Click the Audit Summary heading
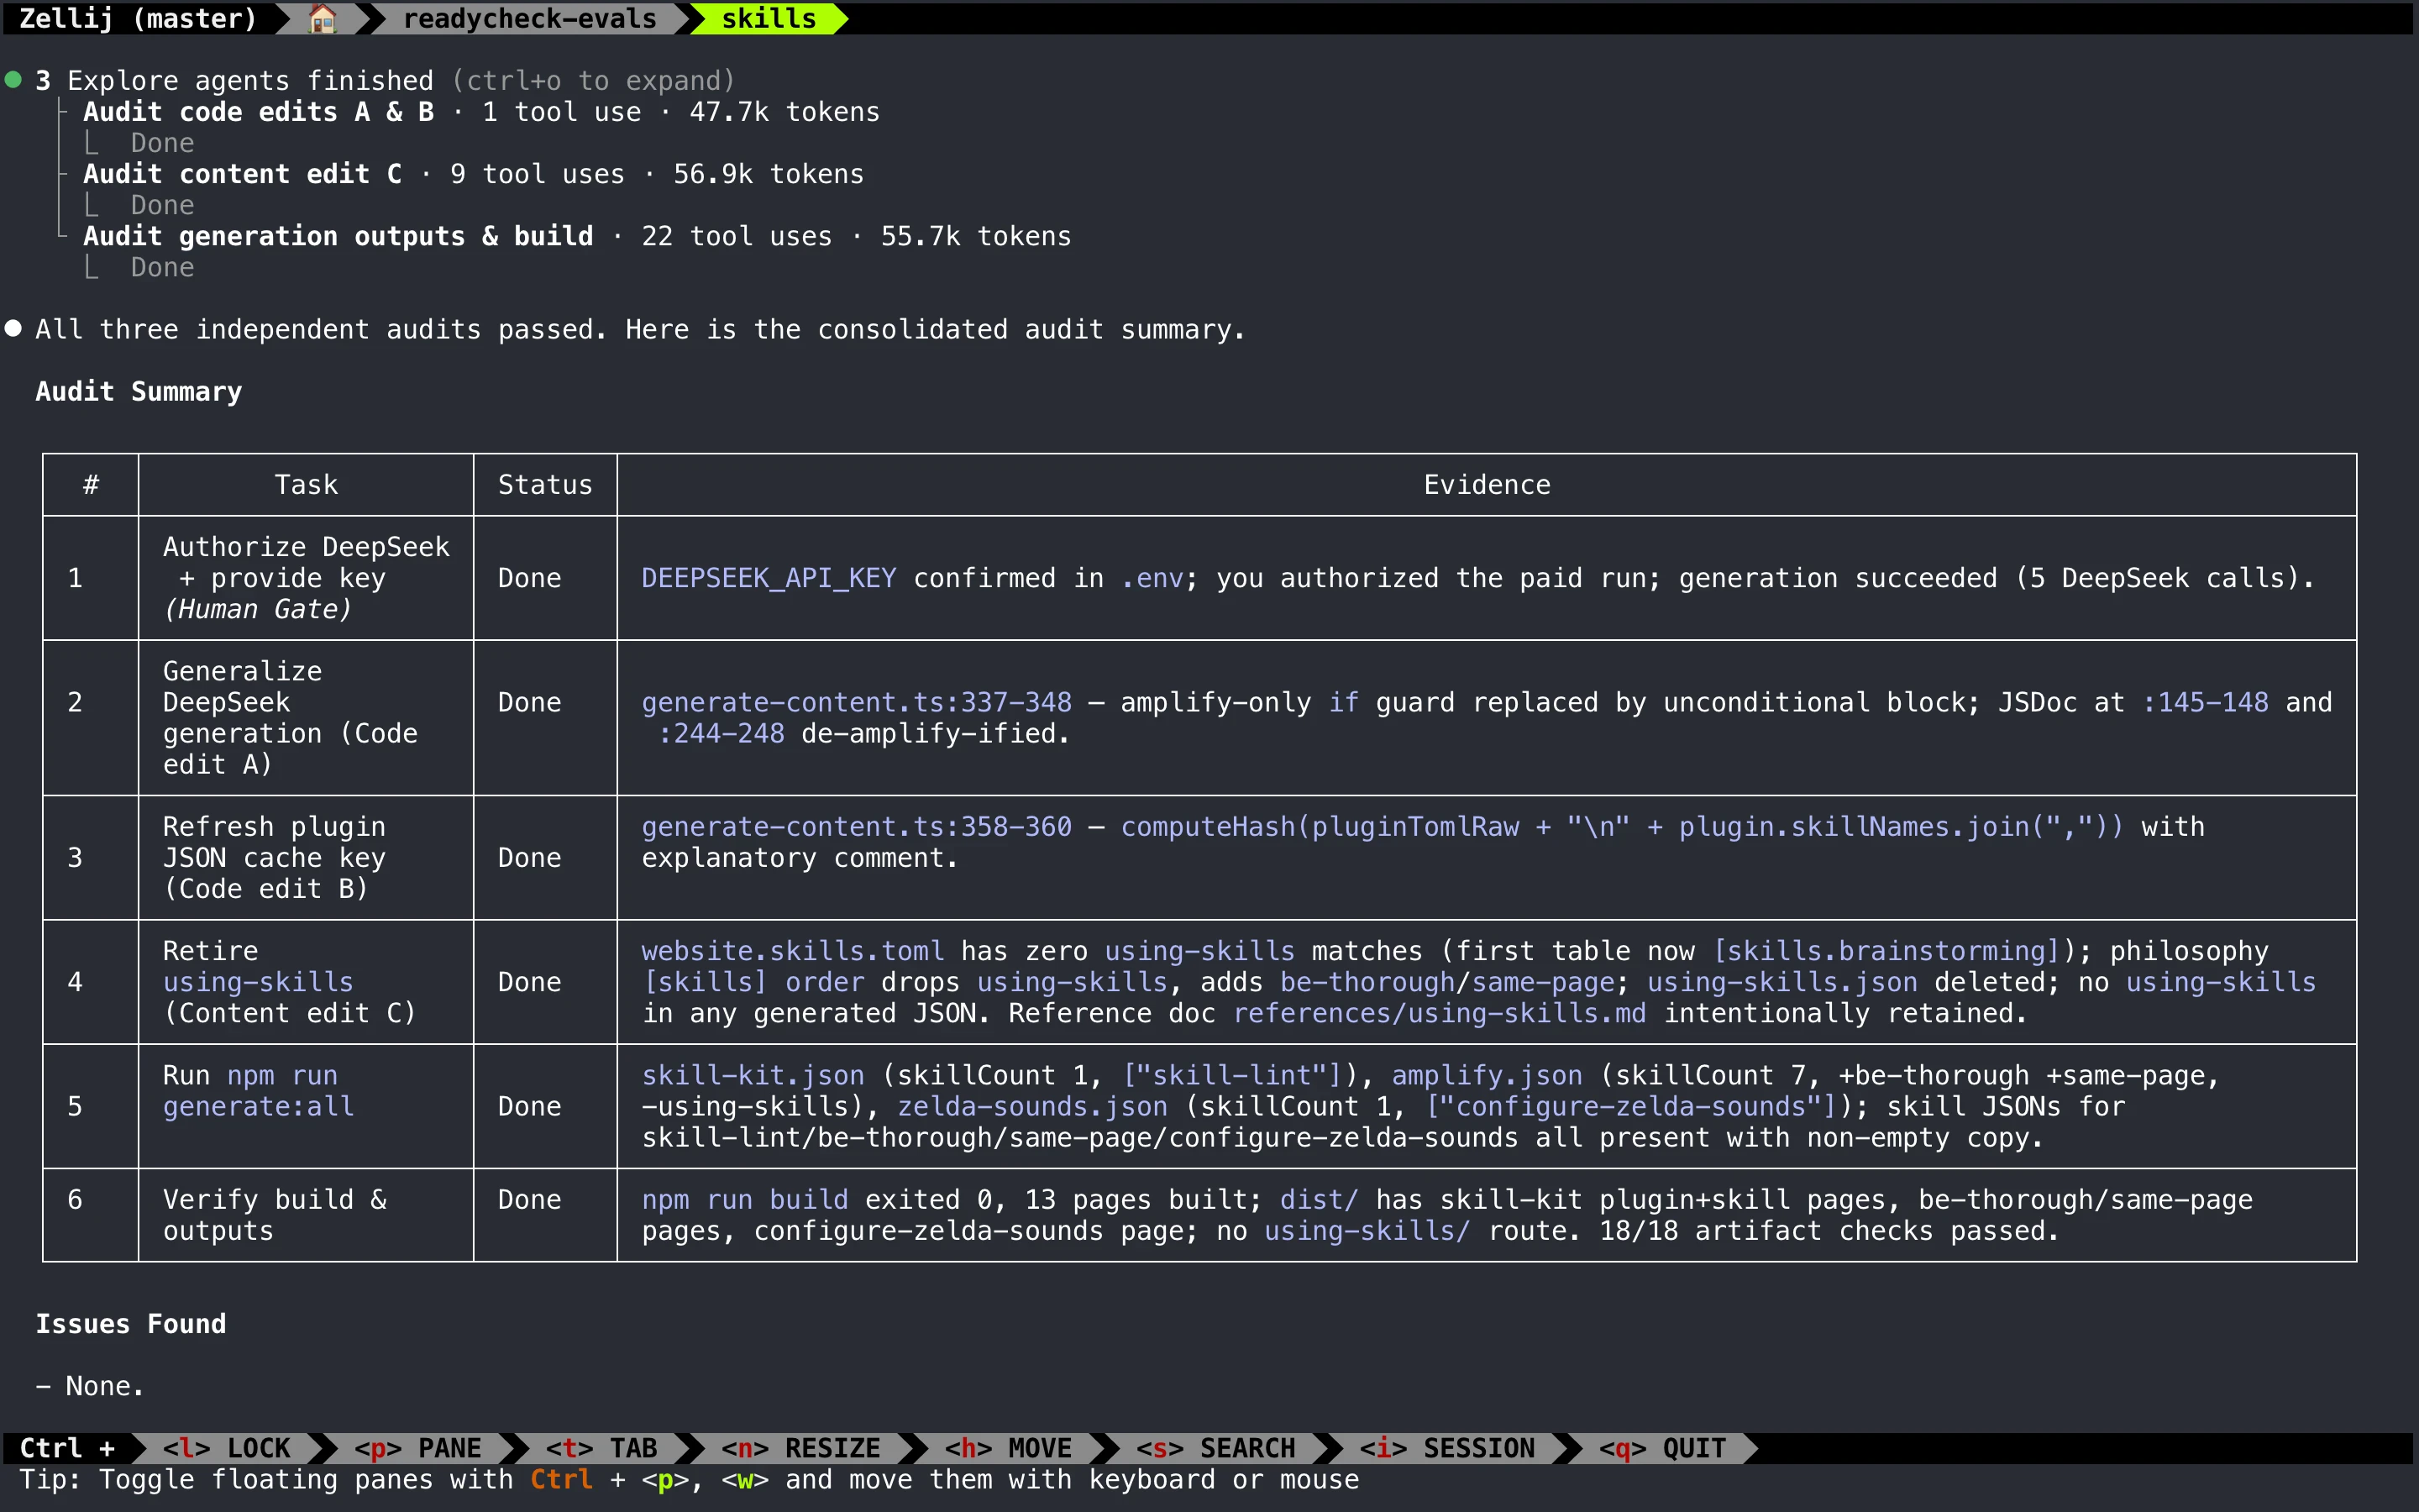2419x1512 pixels. click(139, 391)
